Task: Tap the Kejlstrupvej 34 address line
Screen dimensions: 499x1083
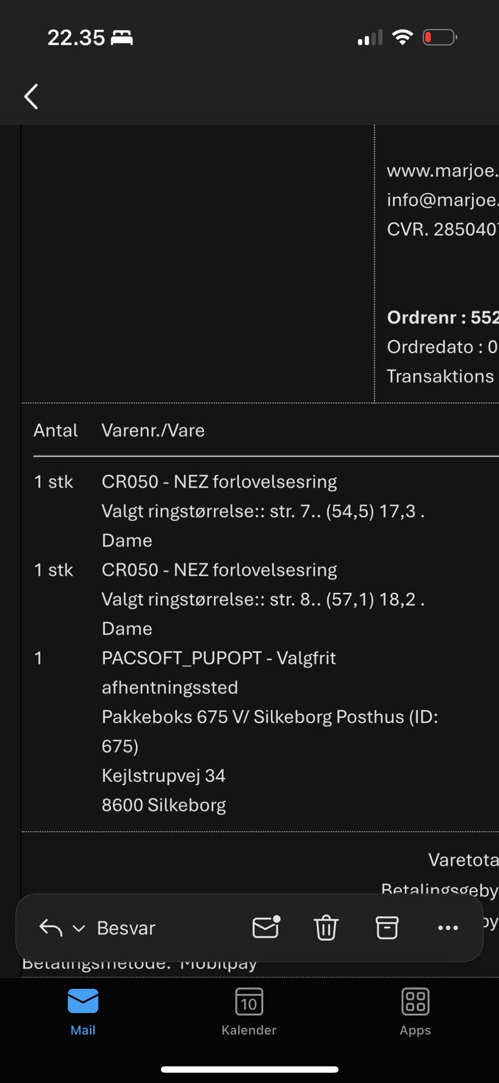Action: tap(164, 776)
